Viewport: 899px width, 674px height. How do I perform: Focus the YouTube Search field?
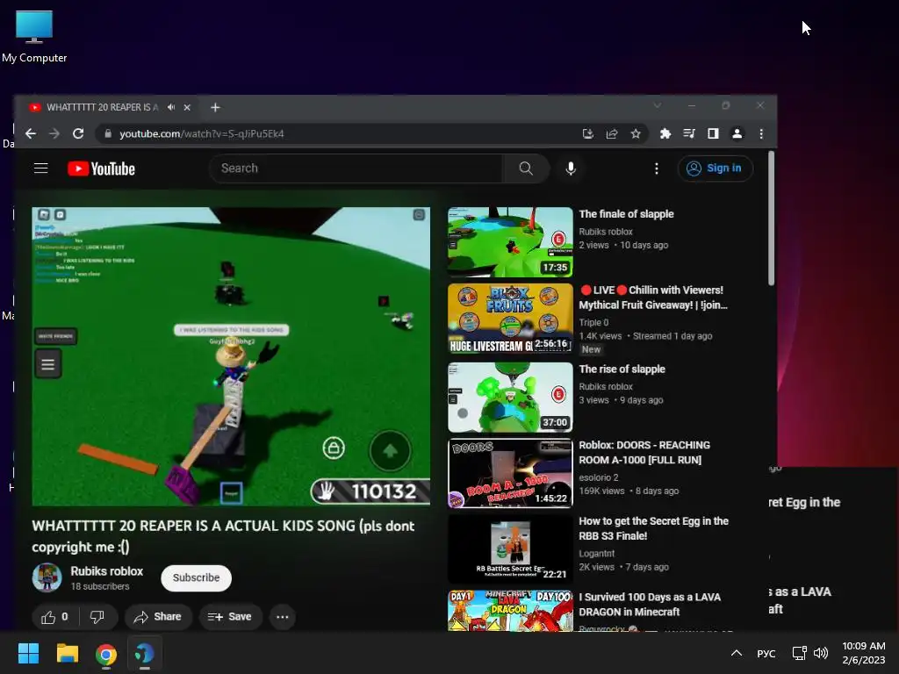(x=356, y=168)
